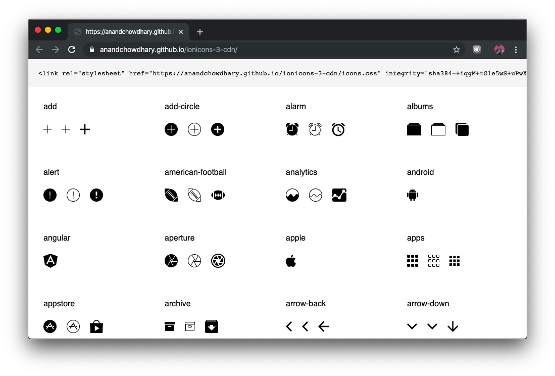Click the outlined apps grid icon
The height and width of the screenshot is (376, 555).
point(434,261)
